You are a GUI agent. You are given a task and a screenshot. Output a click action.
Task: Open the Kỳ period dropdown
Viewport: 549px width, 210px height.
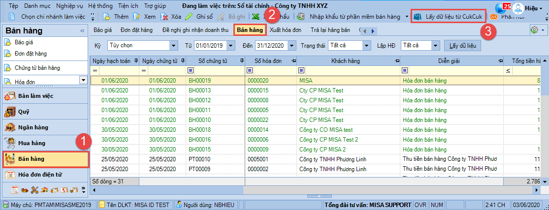pos(173,46)
